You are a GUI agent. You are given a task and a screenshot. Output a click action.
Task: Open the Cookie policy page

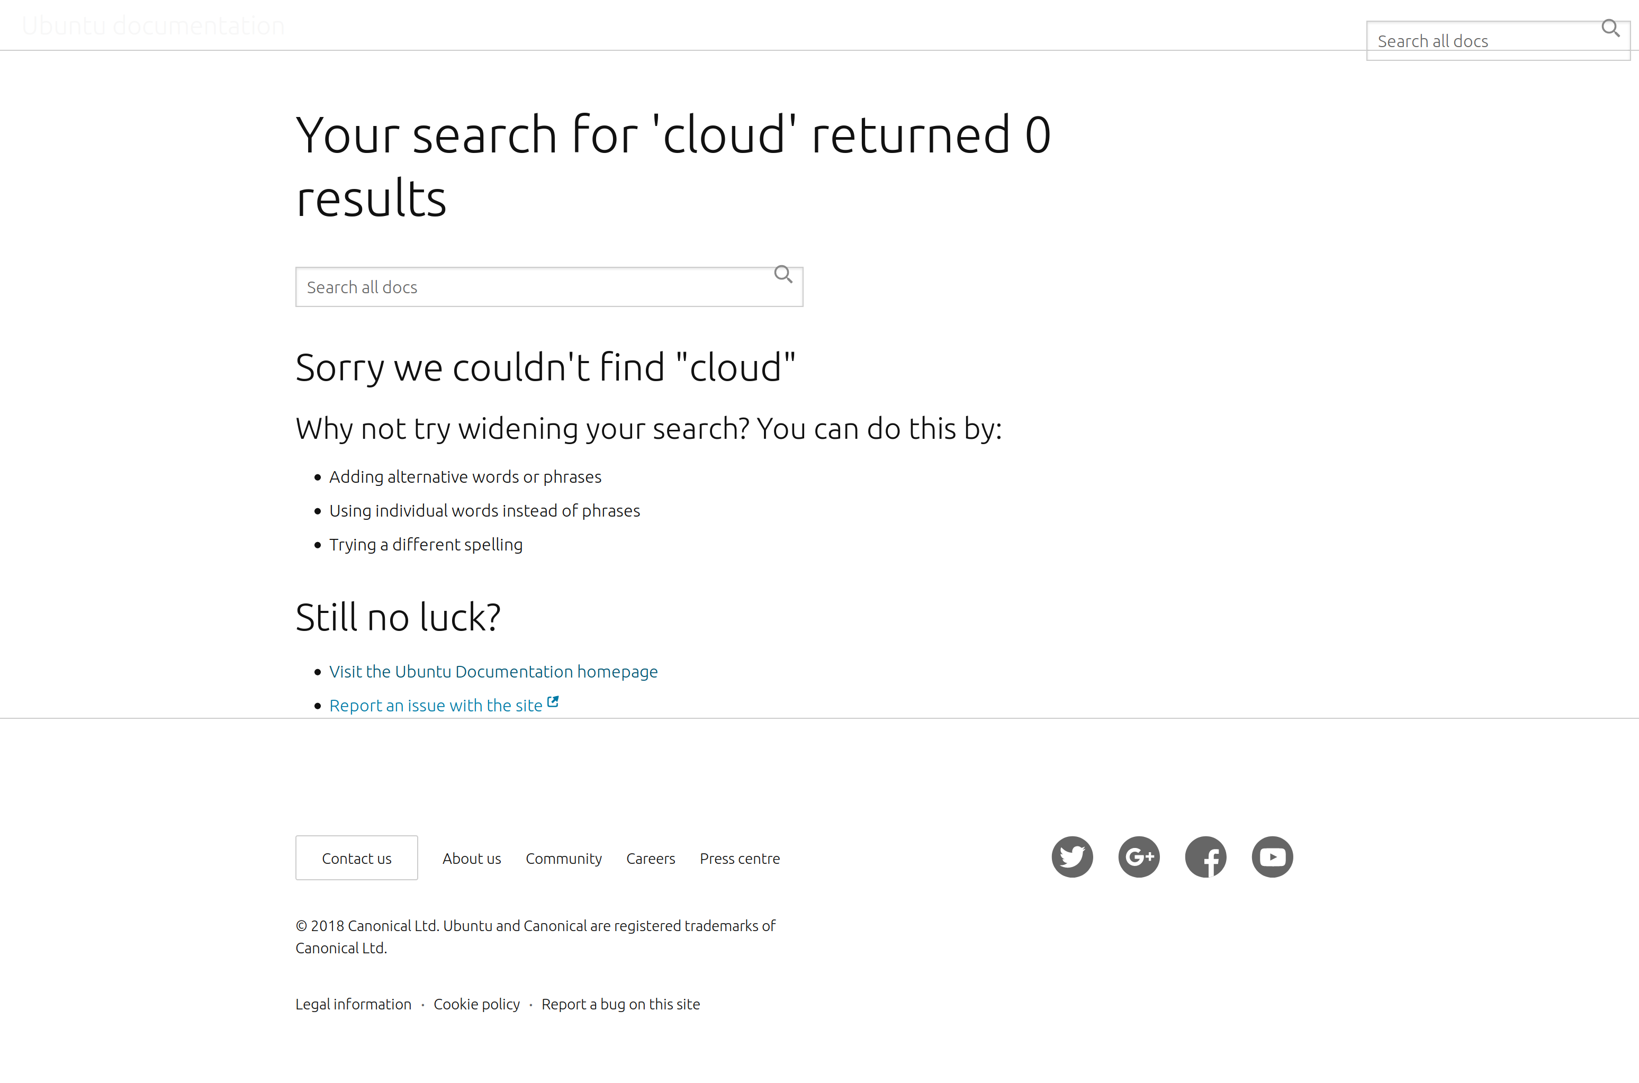point(476,1004)
